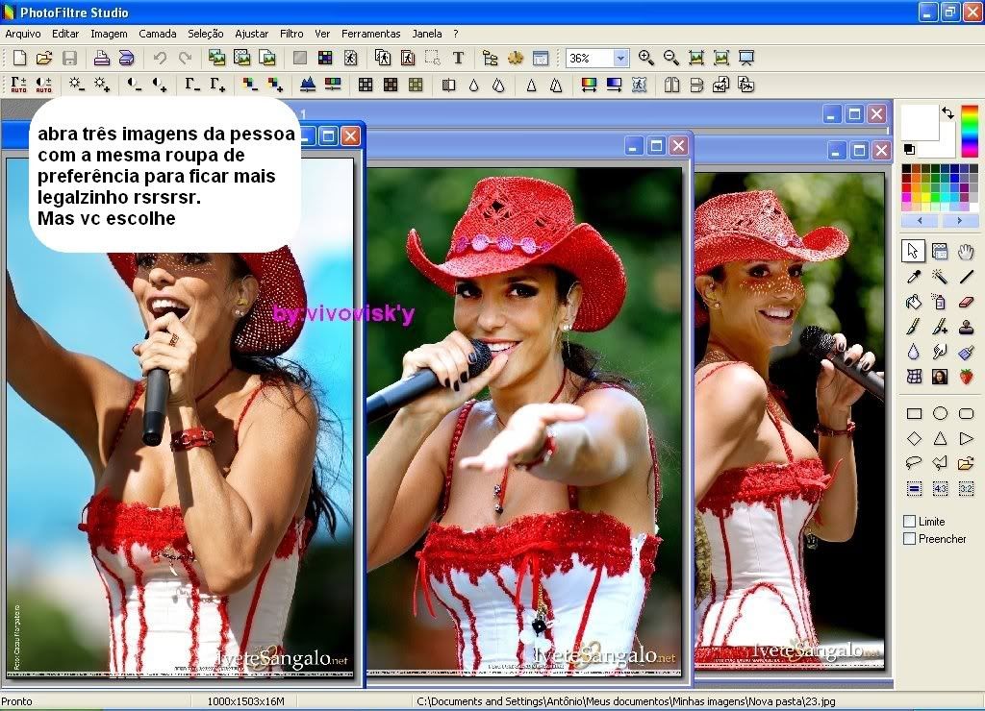This screenshot has height=711, width=985.
Task: Swap foreground and background colors
Action: click(947, 113)
